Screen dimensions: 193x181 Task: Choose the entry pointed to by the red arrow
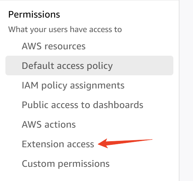(x=58, y=144)
